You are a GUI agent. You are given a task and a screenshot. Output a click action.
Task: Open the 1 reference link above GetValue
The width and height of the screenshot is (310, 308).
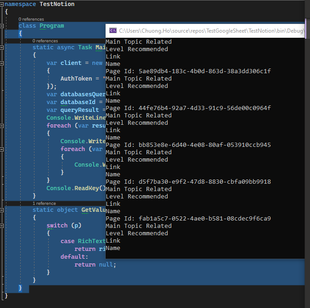[x=44, y=203]
